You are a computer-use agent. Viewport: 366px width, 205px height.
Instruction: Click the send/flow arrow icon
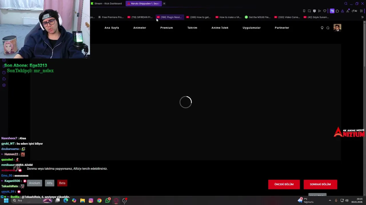click(319, 11)
